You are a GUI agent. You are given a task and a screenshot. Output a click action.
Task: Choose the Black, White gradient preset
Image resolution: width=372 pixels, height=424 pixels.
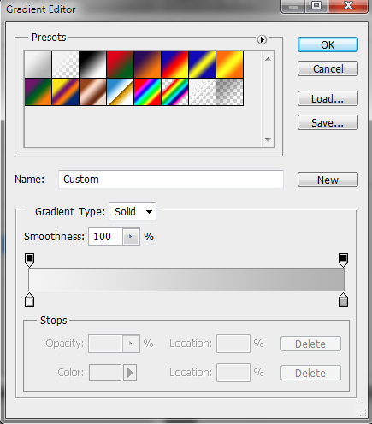coord(92,65)
